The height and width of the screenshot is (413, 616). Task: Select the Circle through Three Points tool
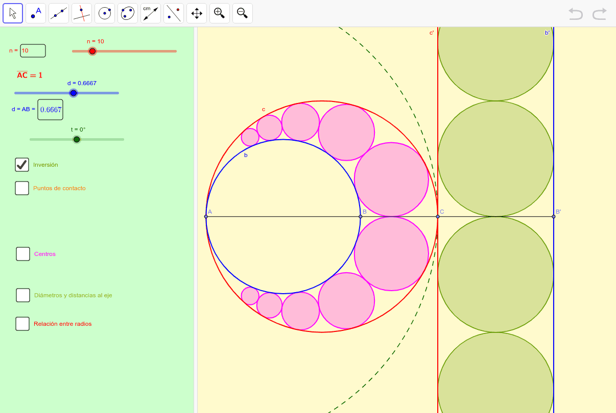127,13
